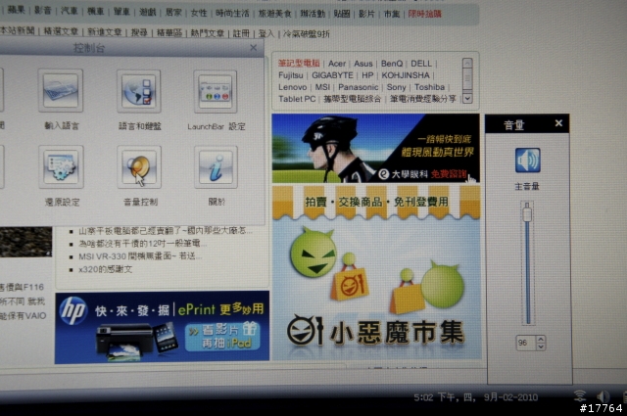Open the HP ePrint banner ad
627x416 pixels.
(162, 327)
